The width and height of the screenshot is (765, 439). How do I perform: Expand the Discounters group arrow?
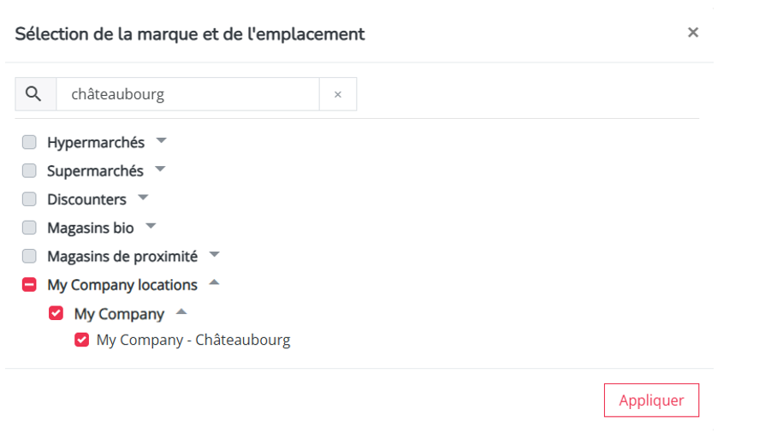tap(143, 198)
